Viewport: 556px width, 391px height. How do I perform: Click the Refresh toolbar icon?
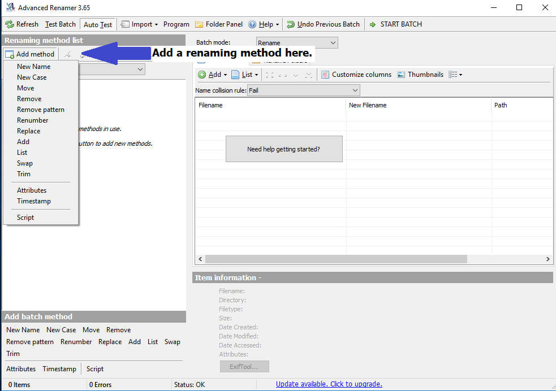(x=10, y=24)
